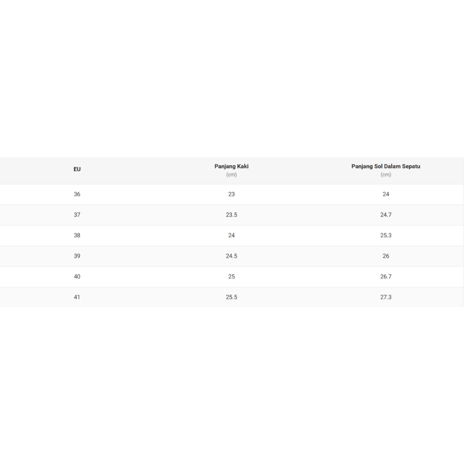Select EU size 38 cell
Viewport: 464px width, 464px height.
click(x=77, y=236)
